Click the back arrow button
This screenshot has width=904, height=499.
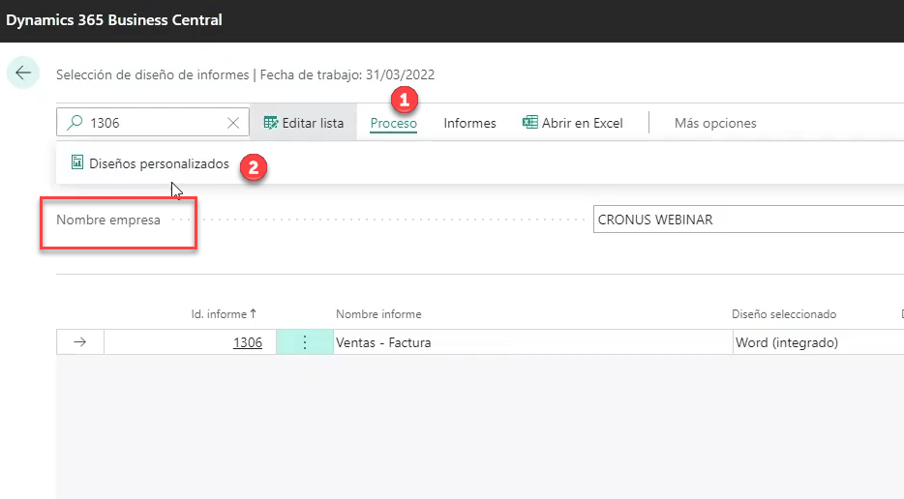coord(23,73)
